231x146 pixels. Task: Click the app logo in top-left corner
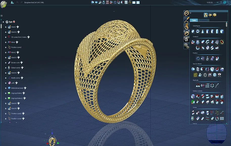click(x=4, y=3)
